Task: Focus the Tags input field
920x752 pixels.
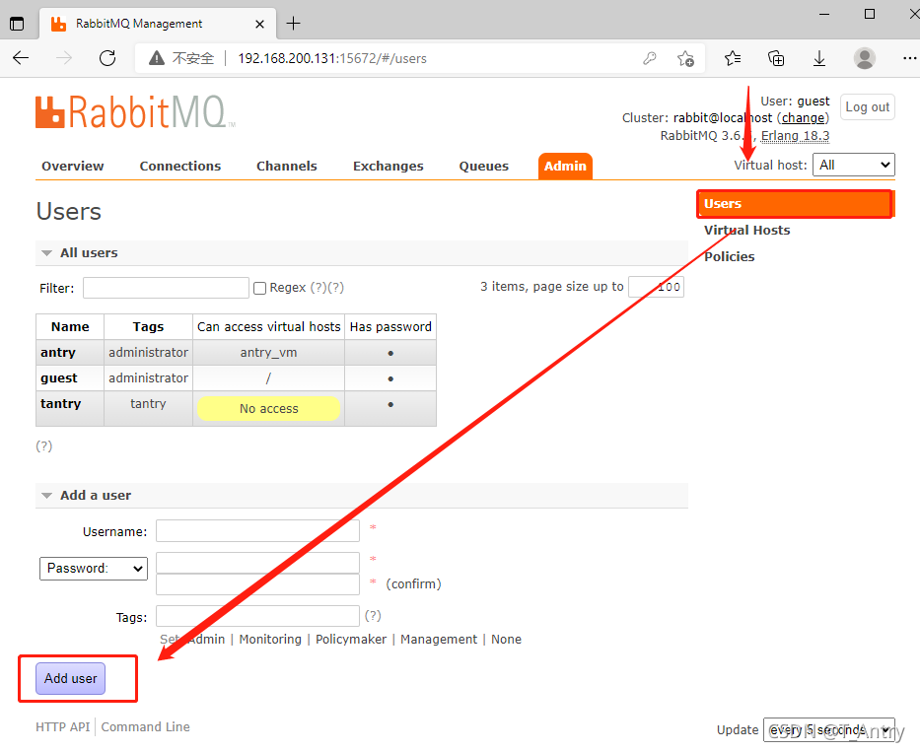Action: [x=257, y=617]
